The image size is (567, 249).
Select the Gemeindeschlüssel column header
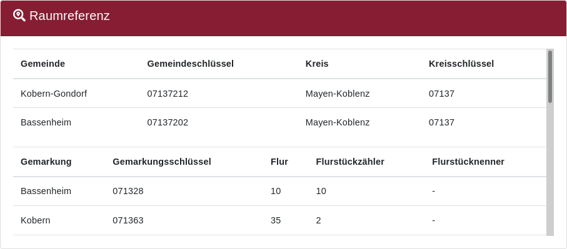[x=190, y=64]
